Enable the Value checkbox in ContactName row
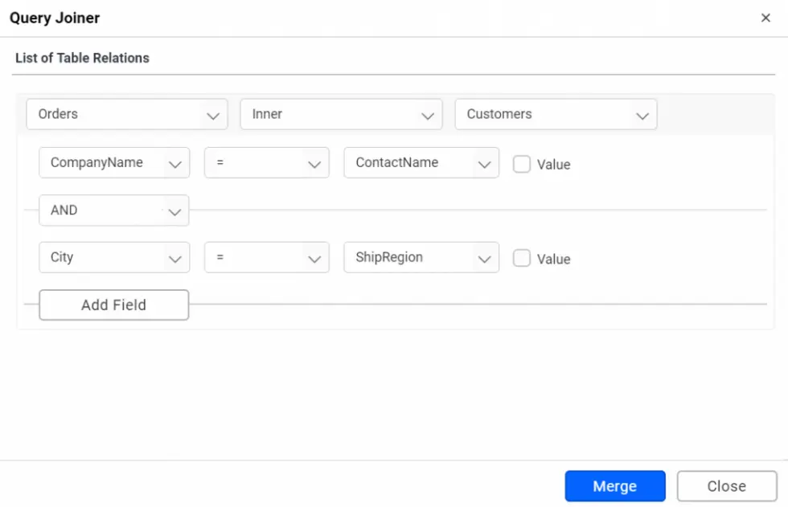The height and width of the screenshot is (507, 788). coord(522,164)
